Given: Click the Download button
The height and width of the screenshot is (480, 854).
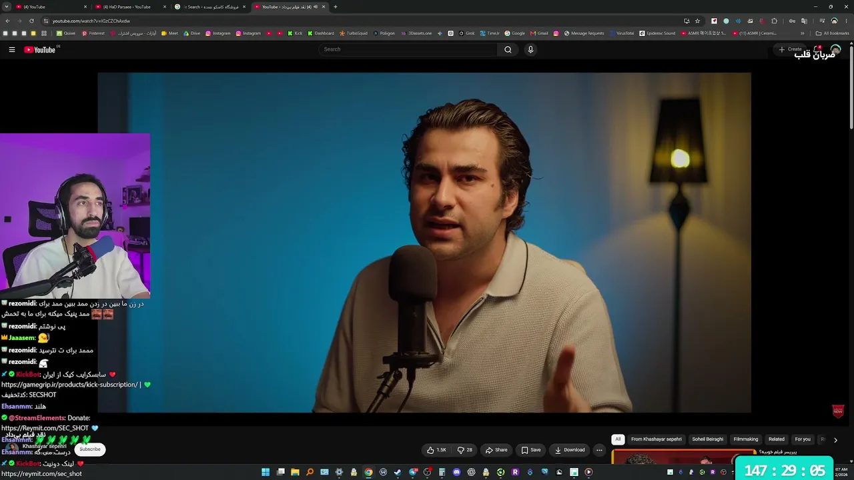Looking at the screenshot, I should point(570,450).
